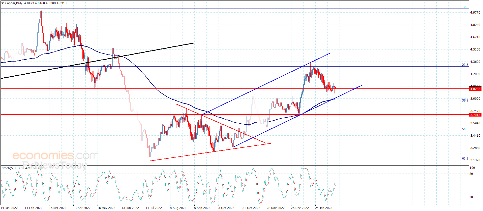Click the 3.9000 price axis label
The height and width of the screenshot is (211, 483).
click(475, 99)
